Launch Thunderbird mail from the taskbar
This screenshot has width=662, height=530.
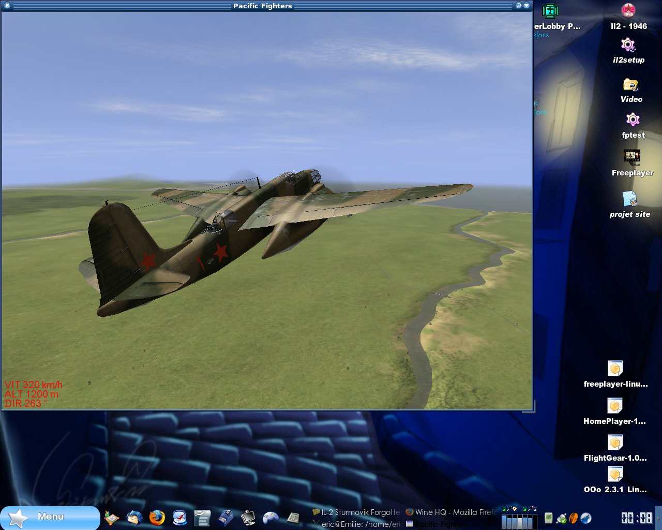(134, 518)
